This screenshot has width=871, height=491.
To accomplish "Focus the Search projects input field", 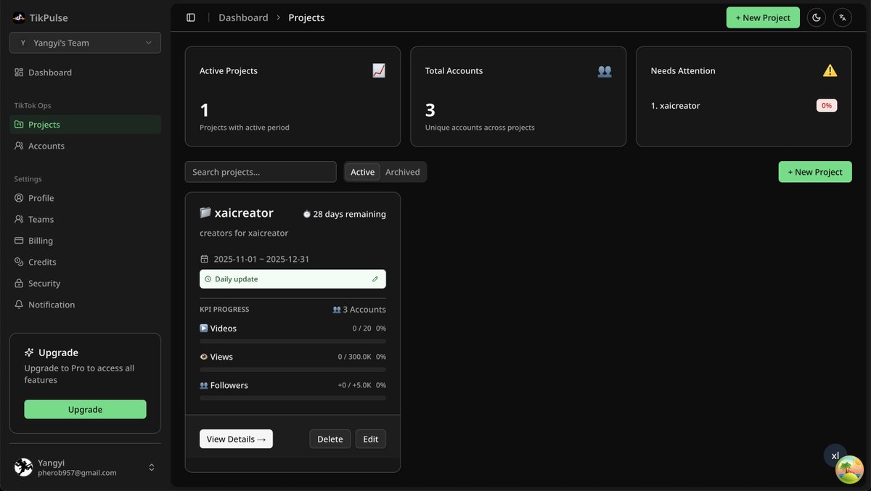I will point(261,172).
